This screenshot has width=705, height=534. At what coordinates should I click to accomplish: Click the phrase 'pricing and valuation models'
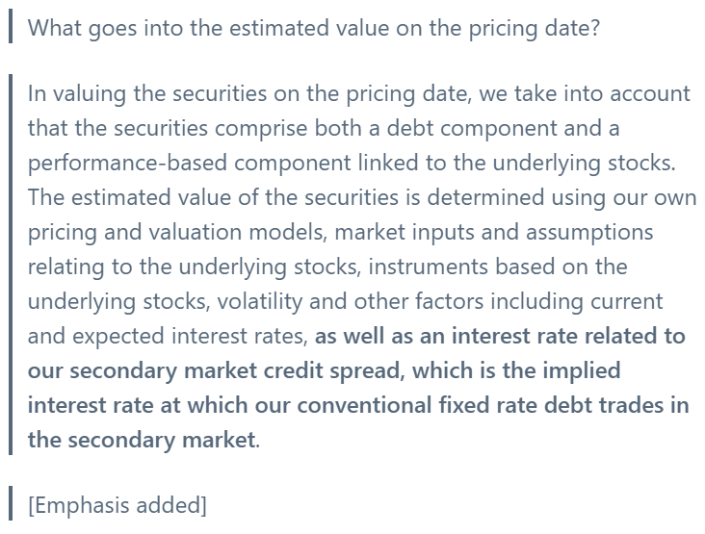point(177,233)
